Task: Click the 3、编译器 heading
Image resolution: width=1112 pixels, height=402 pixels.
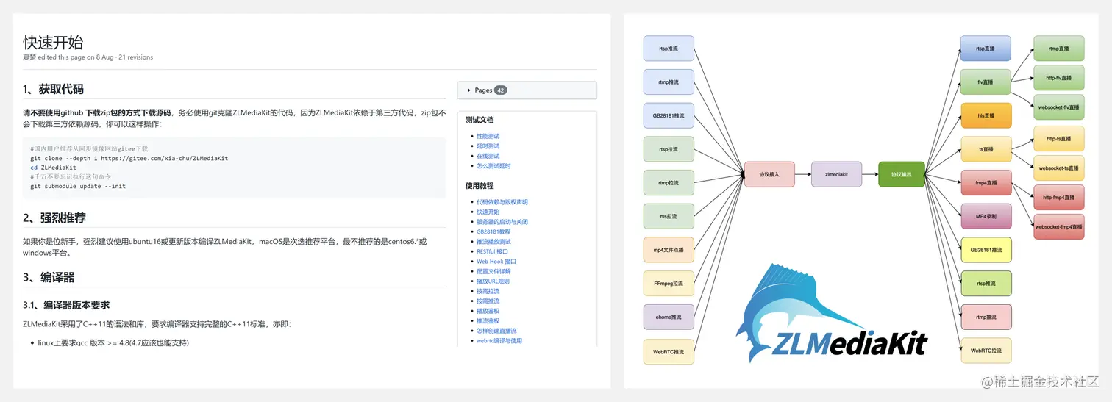Action: [49, 277]
